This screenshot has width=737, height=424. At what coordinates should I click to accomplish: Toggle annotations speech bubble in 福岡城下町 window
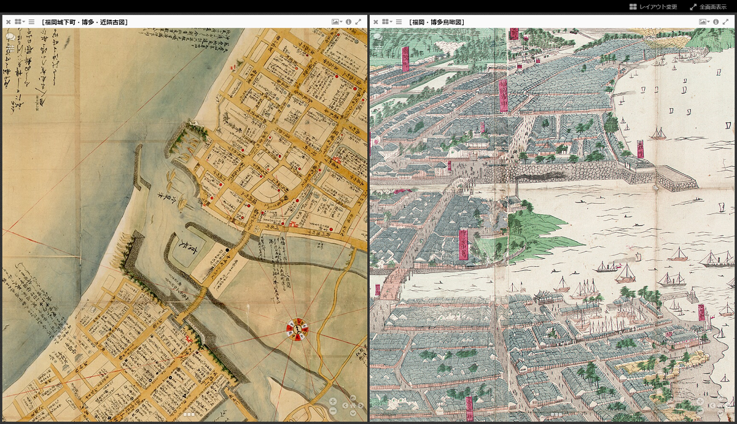coord(10,37)
